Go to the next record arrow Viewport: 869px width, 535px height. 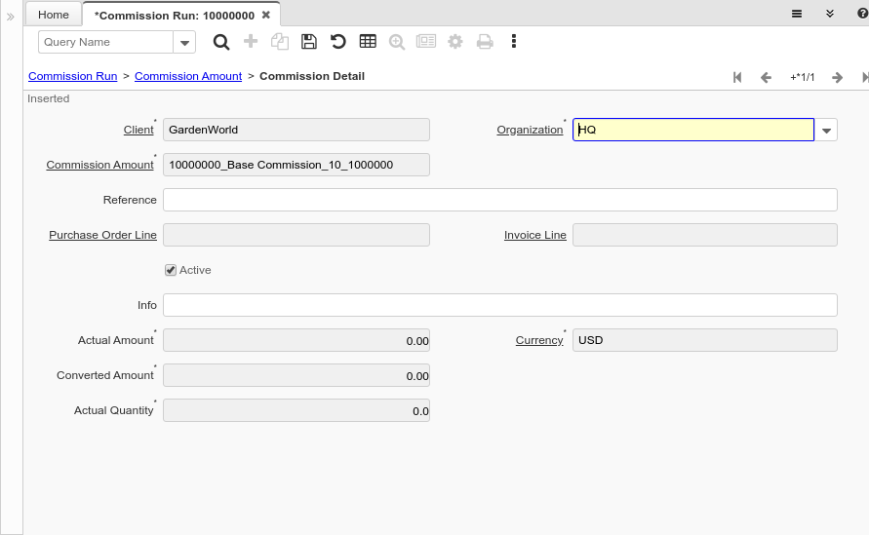point(837,77)
